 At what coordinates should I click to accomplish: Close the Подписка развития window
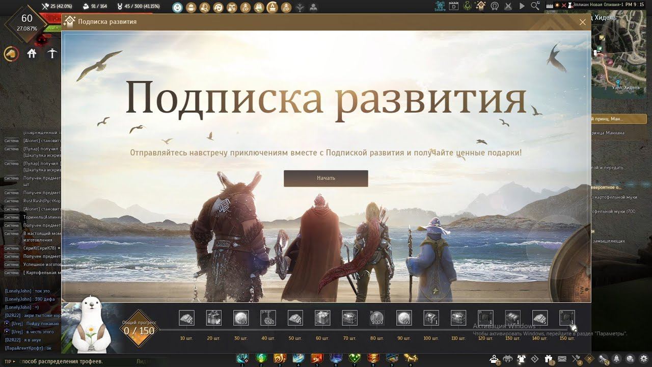(582, 22)
